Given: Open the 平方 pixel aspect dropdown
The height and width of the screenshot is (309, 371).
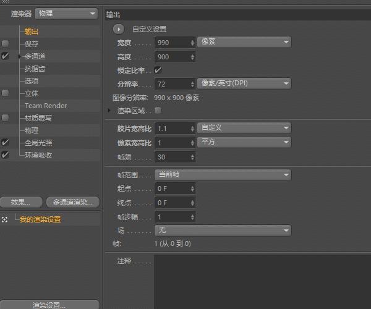Looking at the screenshot, I should [x=244, y=142].
